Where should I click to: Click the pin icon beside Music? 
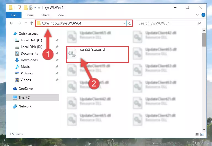click(57, 67)
